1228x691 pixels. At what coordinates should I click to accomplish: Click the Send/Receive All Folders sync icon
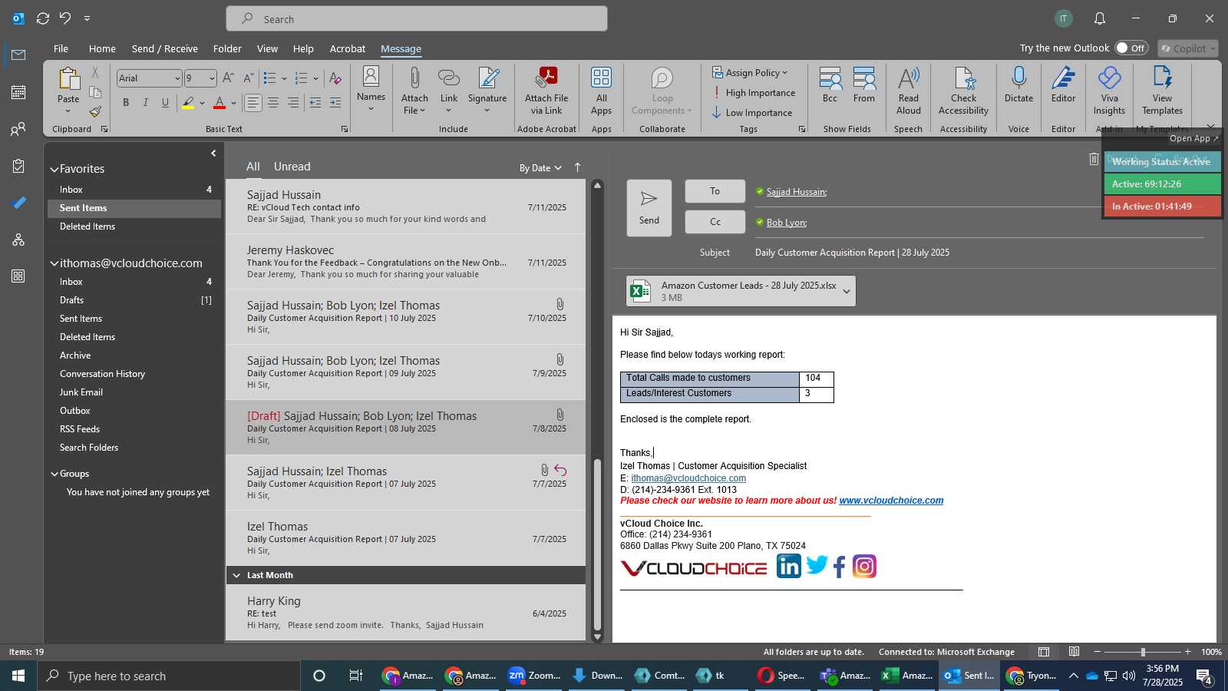[x=43, y=18]
